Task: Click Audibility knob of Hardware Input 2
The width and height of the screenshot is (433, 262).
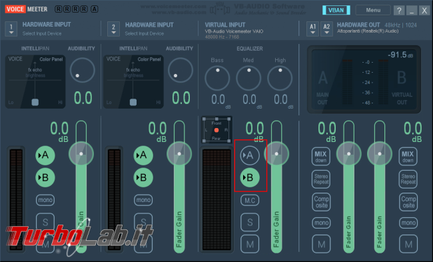Action: (x=181, y=70)
